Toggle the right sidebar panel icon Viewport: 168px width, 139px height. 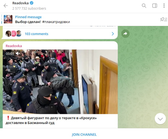click(x=155, y=6)
